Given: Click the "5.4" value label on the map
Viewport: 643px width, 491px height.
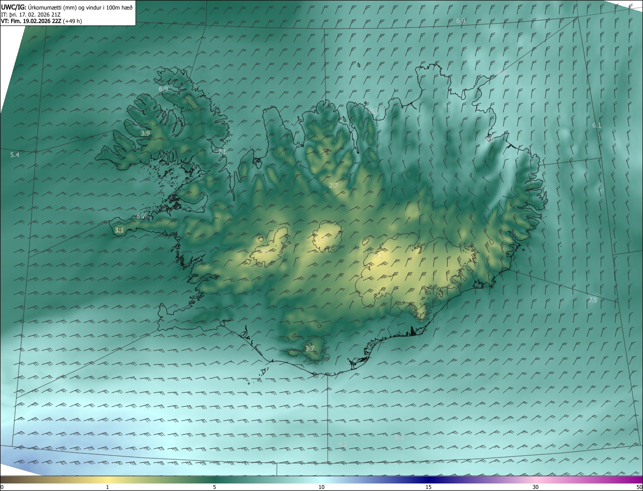Looking at the screenshot, I should click(x=15, y=155).
